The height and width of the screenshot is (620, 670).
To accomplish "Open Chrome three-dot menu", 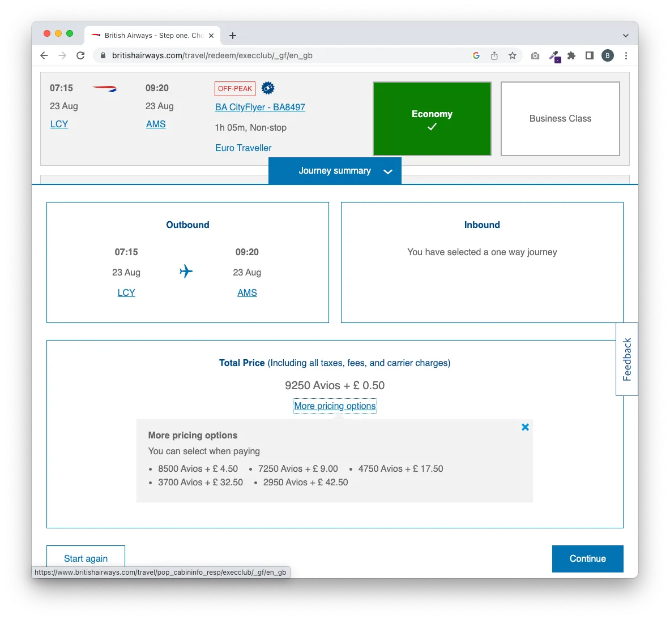I will 626,55.
